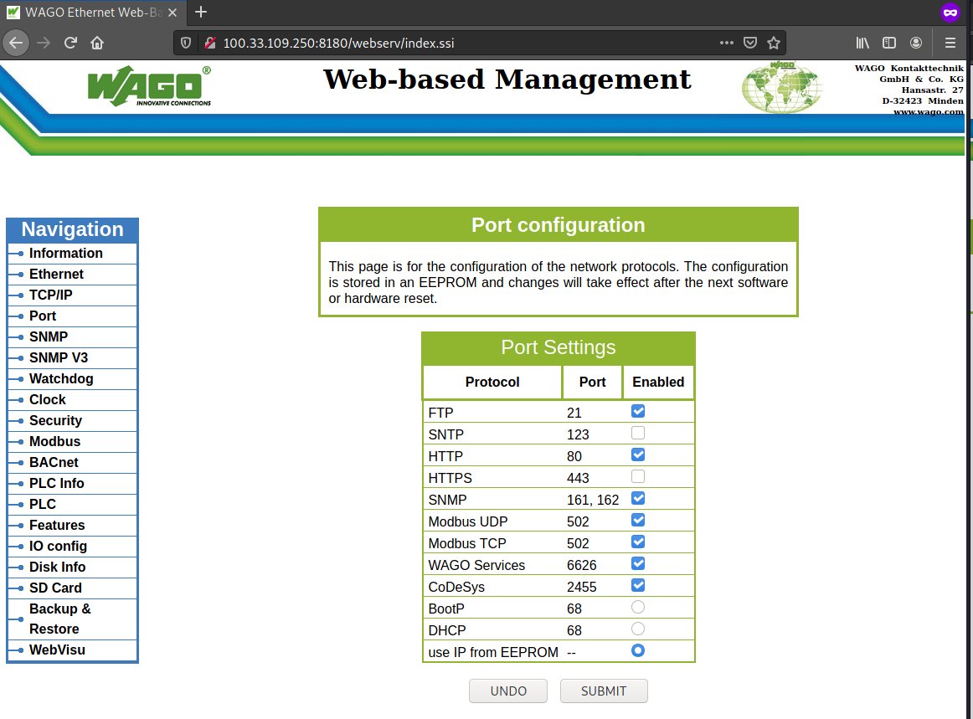Screen dimensions: 973x719
Task: Open the IO config page
Action: point(58,546)
